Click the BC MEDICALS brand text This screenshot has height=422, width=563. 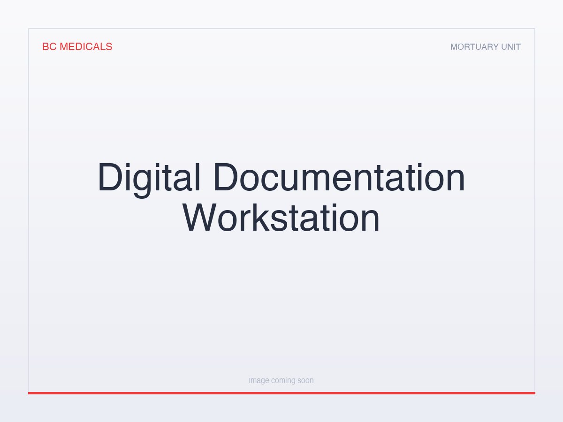(77, 47)
